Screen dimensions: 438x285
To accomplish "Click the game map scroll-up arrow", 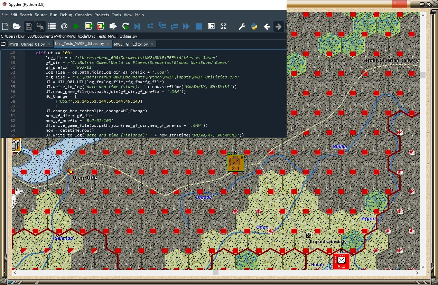I will [423, 15].
